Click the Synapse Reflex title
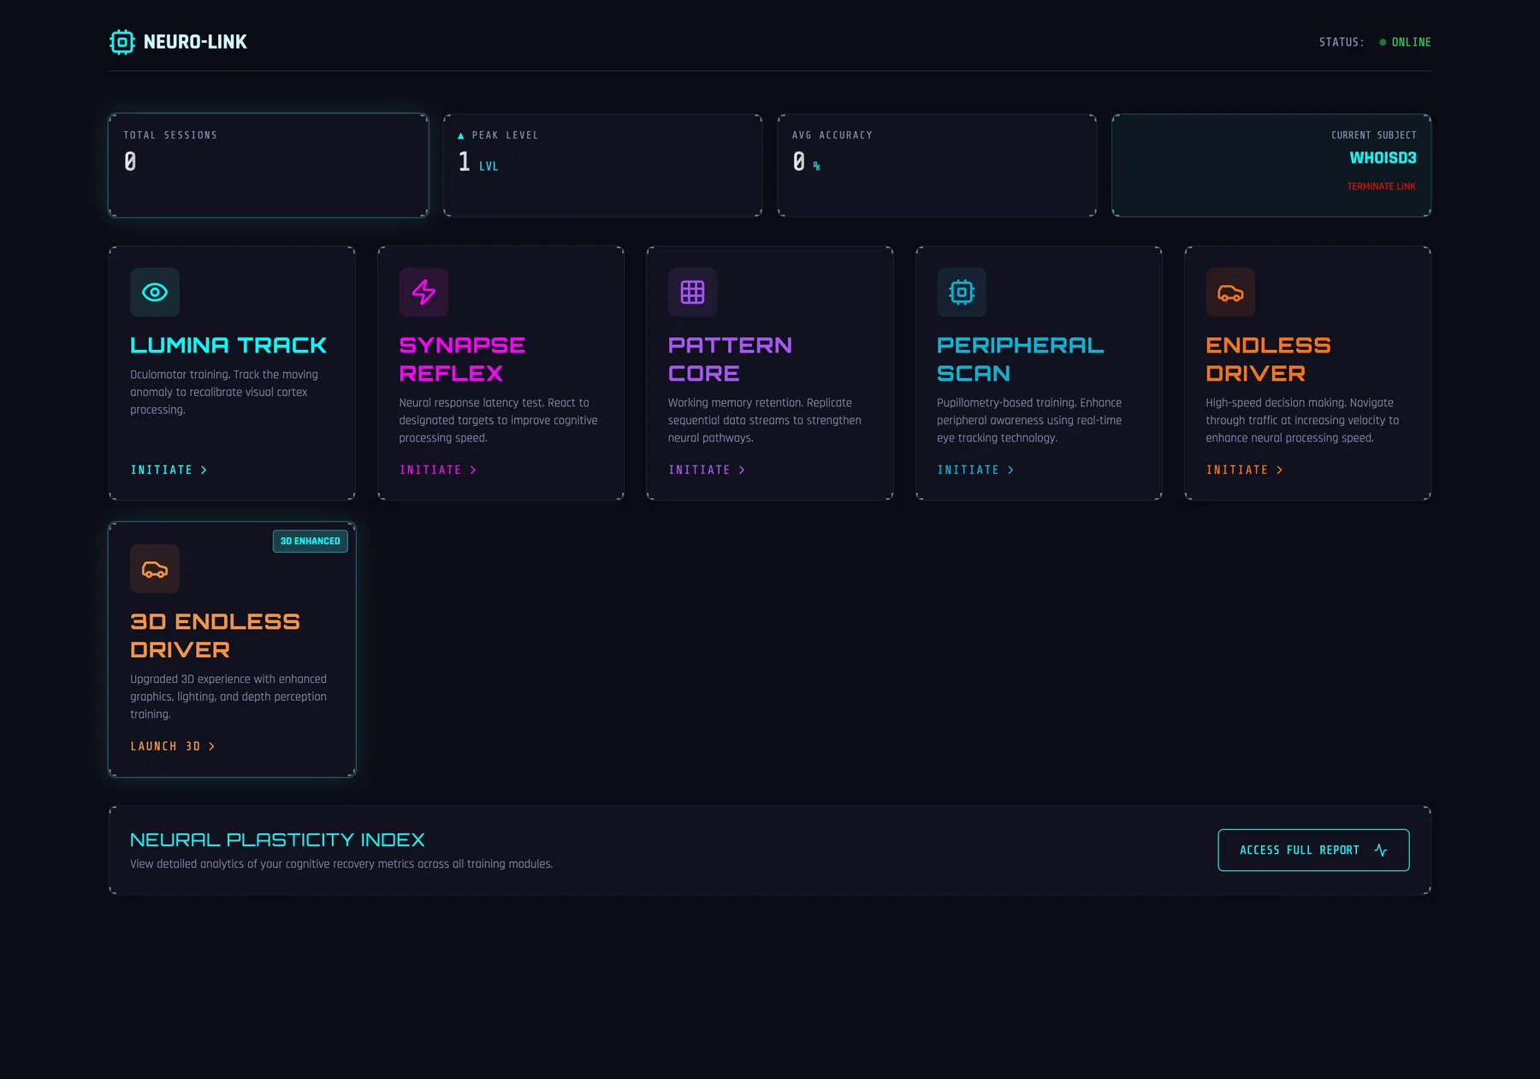Screen dimensions: 1540x1079 point(462,359)
